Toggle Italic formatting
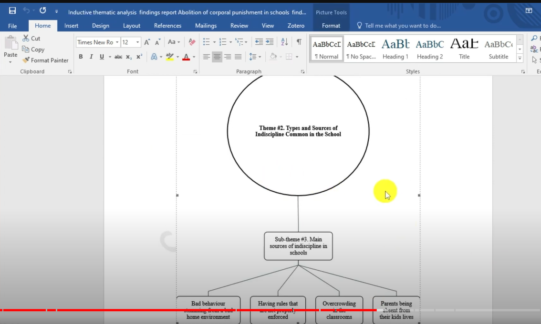Image resolution: width=541 pixels, height=324 pixels. pyautogui.click(x=91, y=57)
